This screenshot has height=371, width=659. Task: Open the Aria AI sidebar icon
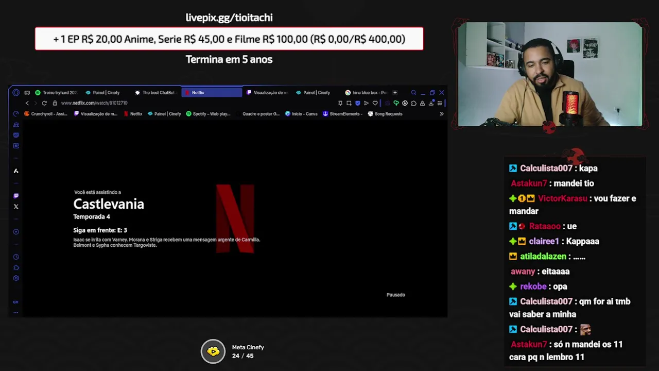pyautogui.click(x=16, y=171)
